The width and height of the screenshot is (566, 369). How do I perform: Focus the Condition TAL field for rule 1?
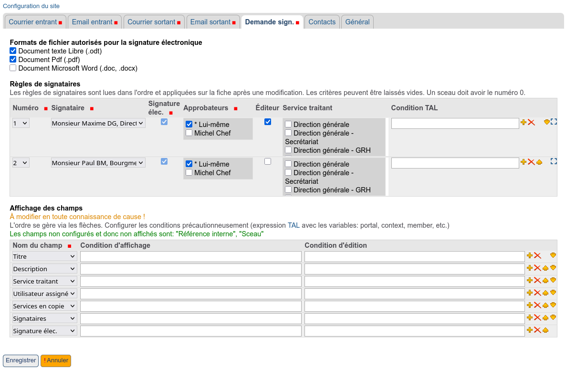[455, 123]
